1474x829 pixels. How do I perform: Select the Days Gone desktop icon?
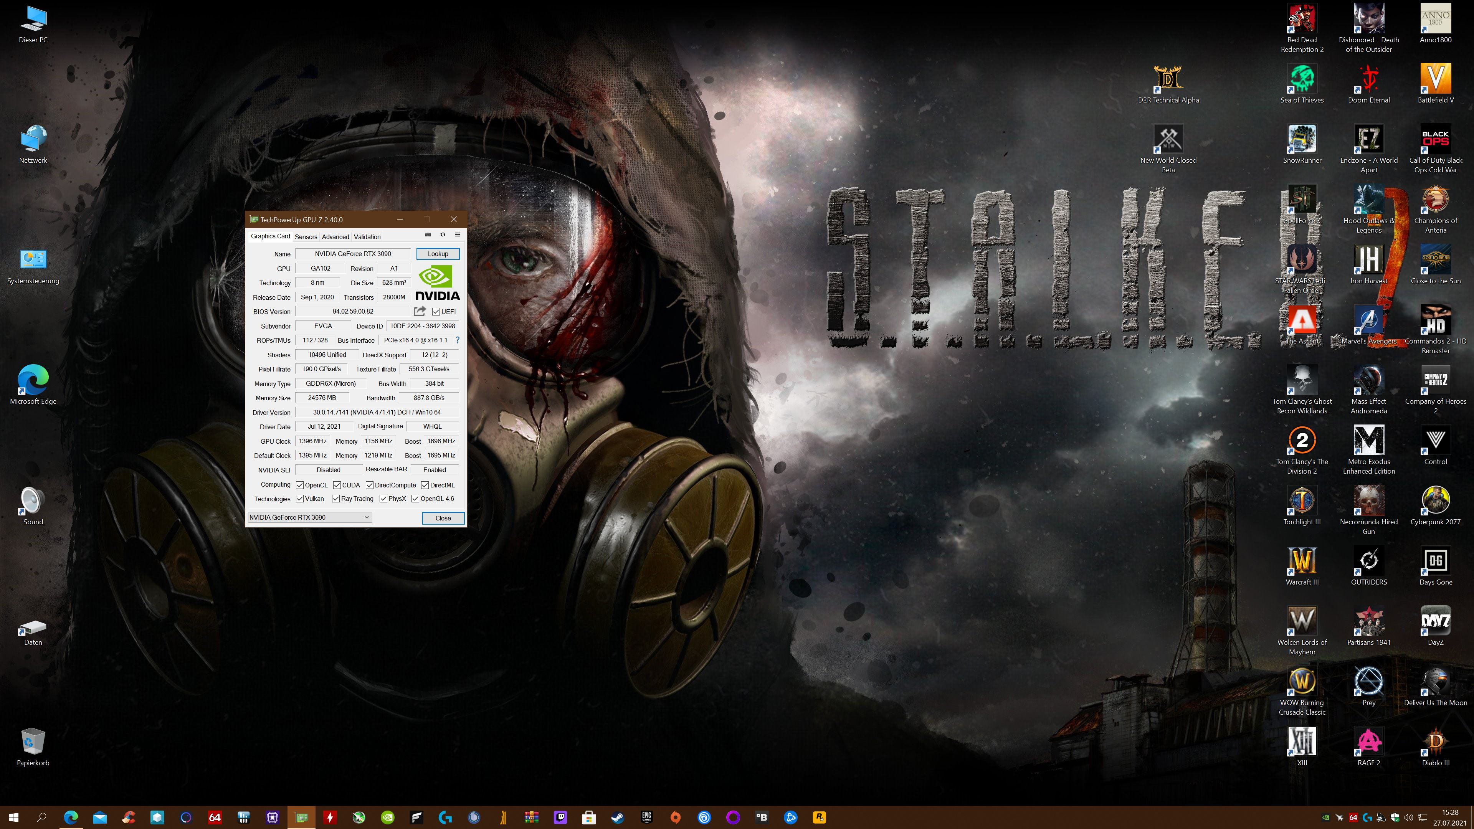pyautogui.click(x=1435, y=566)
